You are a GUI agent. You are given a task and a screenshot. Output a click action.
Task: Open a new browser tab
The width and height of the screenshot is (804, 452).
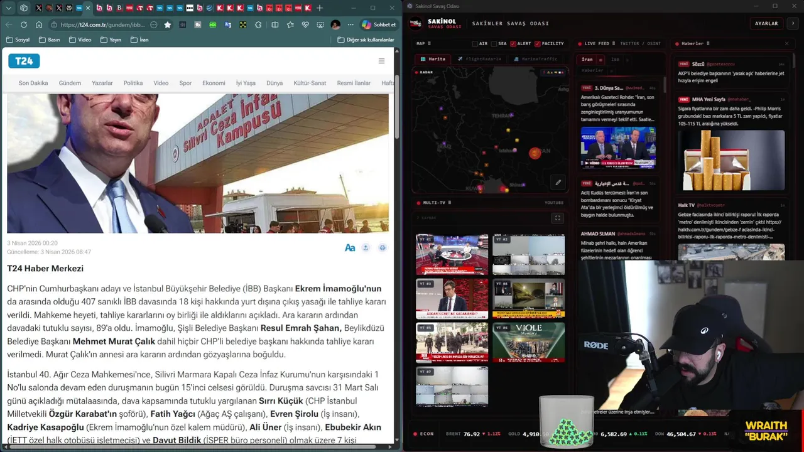pos(319,8)
